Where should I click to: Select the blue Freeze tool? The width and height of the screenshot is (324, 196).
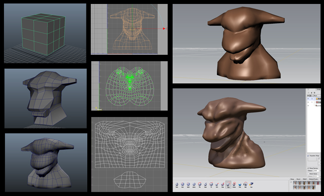[x=240, y=184]
